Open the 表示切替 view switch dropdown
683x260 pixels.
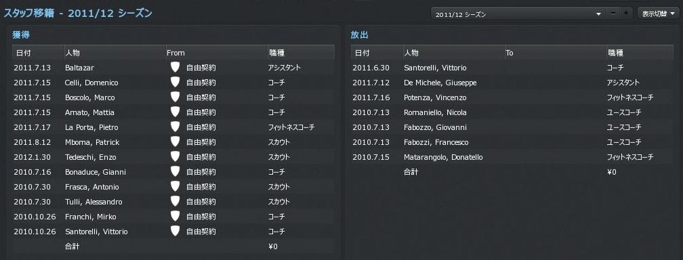pyautogui.click(x=658, y=14)
